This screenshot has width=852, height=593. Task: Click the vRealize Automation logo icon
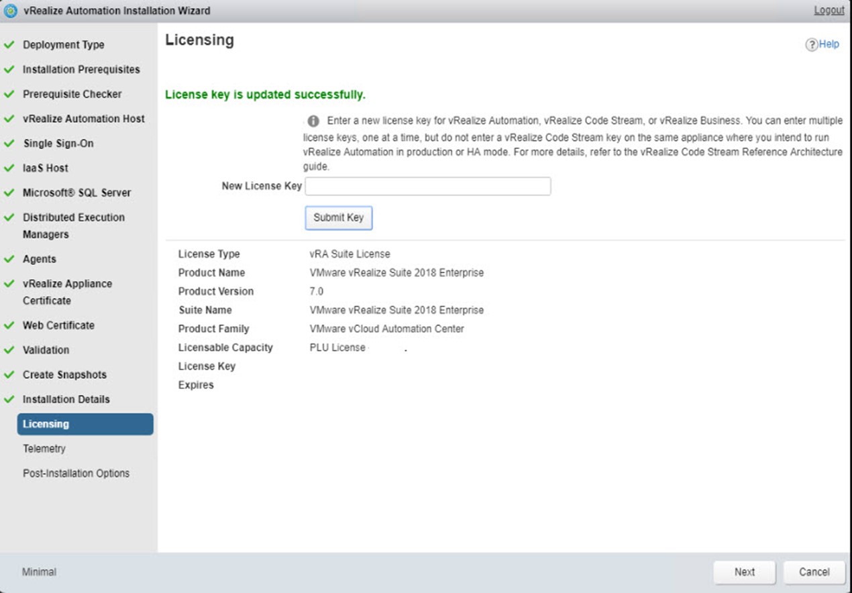tap(10, 11)
